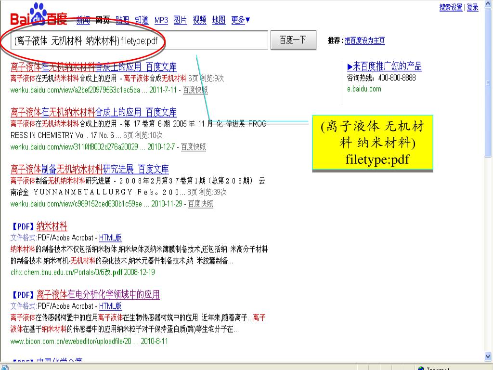The width and height of the screenshot is (493, 370).
Task: Open 离子液体在电分析化学领域中的应用 PDF result
Action: [x=98, y=294]
